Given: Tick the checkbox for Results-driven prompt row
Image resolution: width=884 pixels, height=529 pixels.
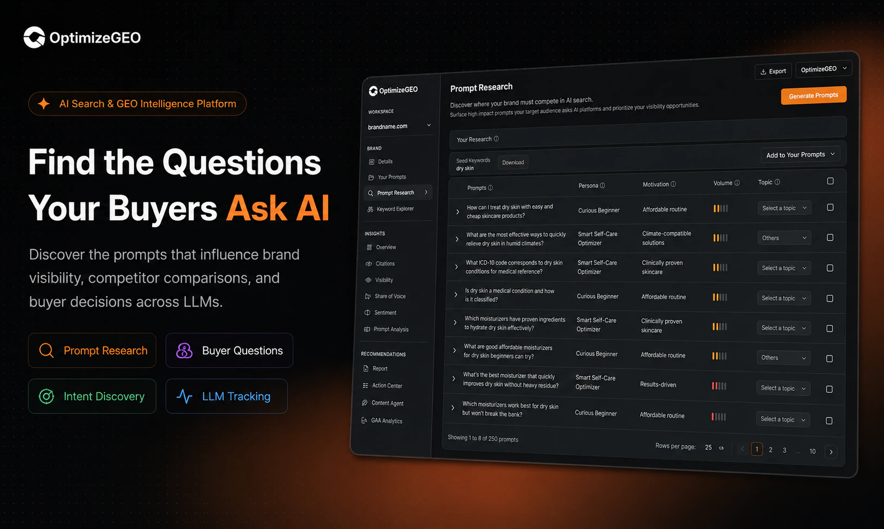Looking at the screenshot, I should pos(829,389).
